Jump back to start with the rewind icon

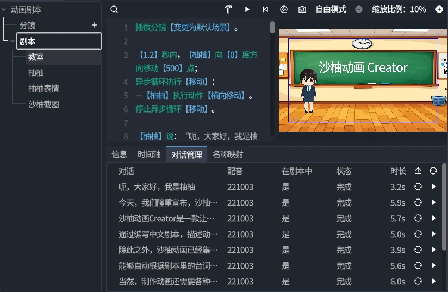point(265,9)
